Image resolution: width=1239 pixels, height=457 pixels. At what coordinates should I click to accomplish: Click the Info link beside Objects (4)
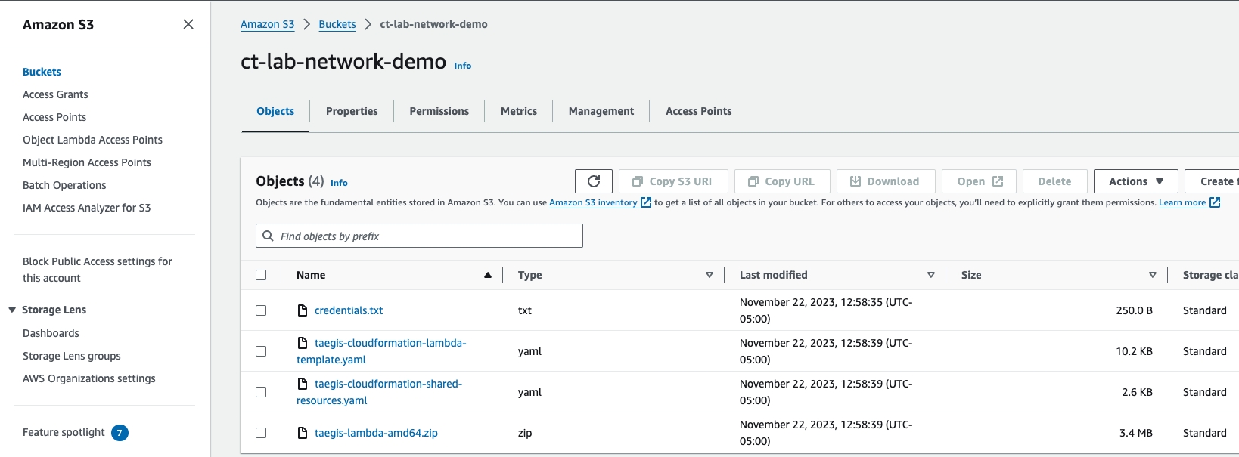pos(339,183)
